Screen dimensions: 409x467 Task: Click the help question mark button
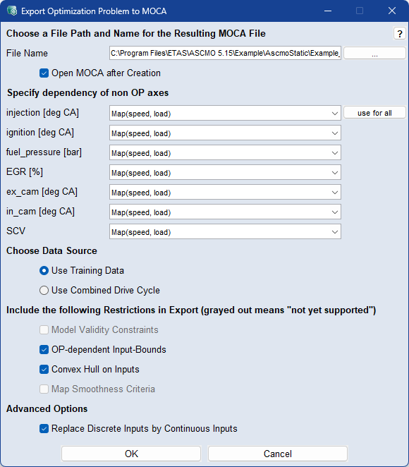(399, 33)
